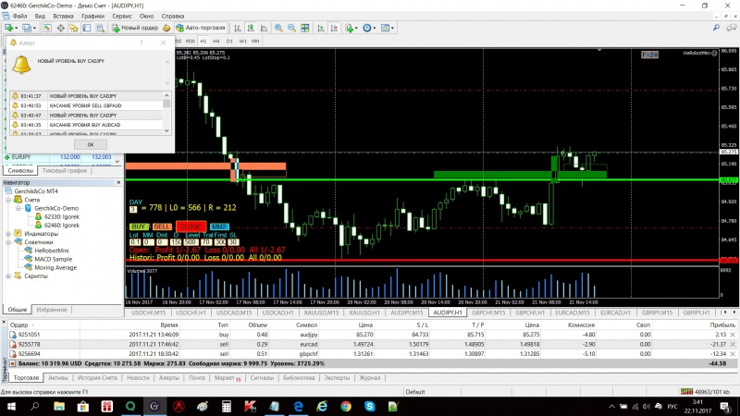Show hidden icons in the system tray
The image size is (740, 416).
click(x=611, y=406)
